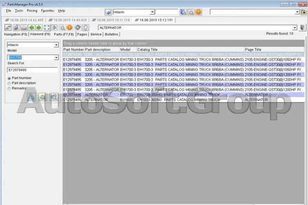Click the light bulb tips icon
Screen dimensions: 308x205
pyautogui.click(x=86, y=28)
